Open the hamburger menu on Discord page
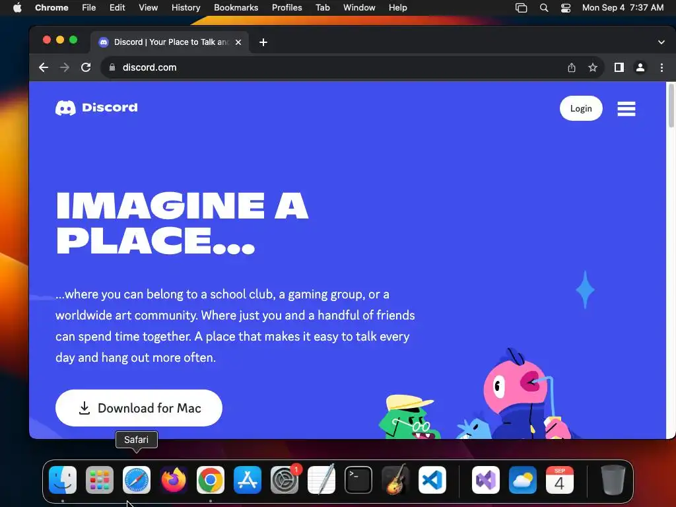Screen dimensions: 676x507 (626, 109)
